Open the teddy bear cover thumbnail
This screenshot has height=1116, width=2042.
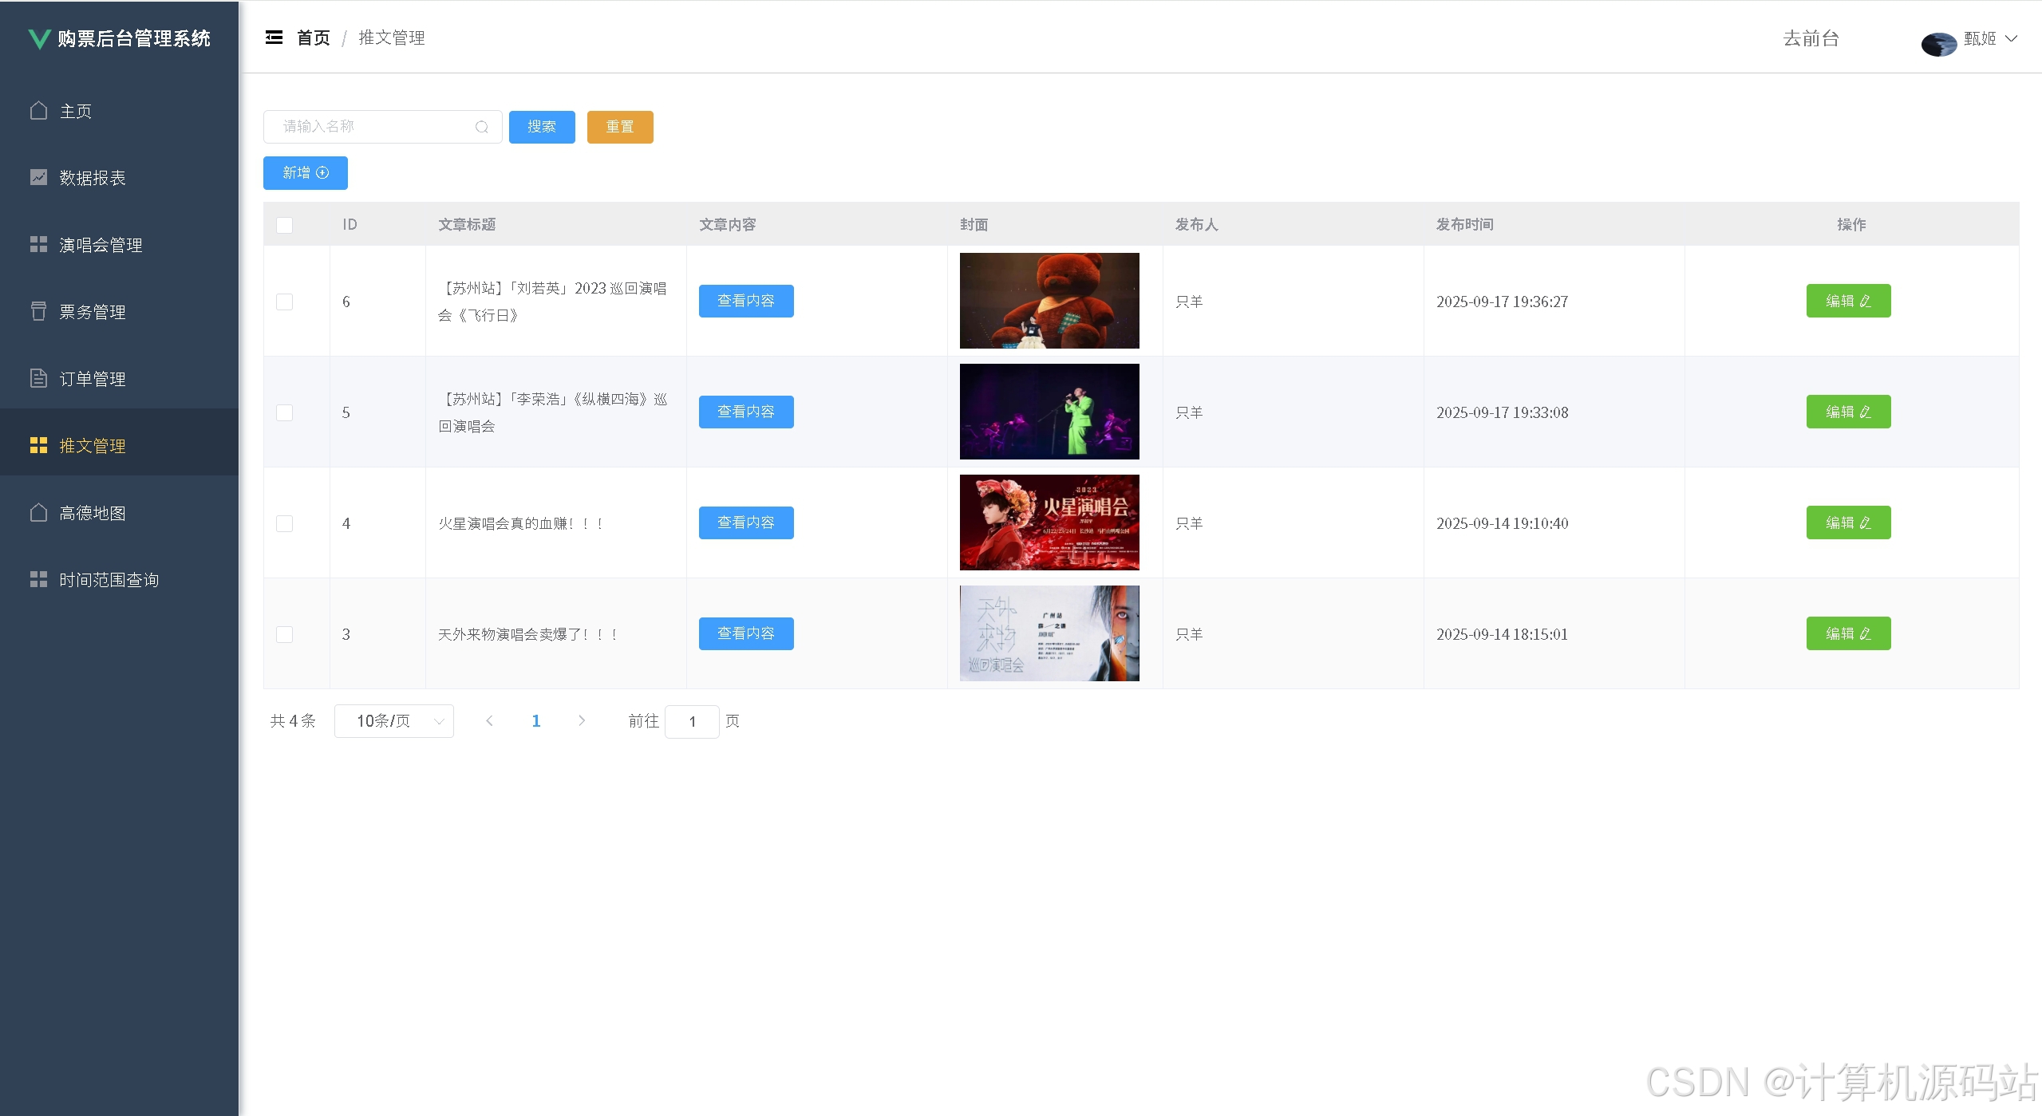coord(1049,301)
